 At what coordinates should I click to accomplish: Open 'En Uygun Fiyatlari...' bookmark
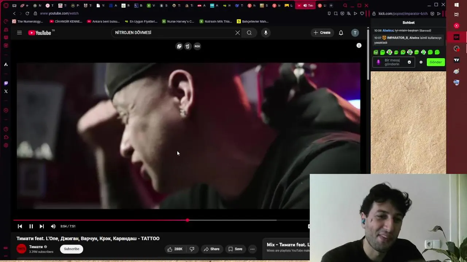(x=141, y=21)
